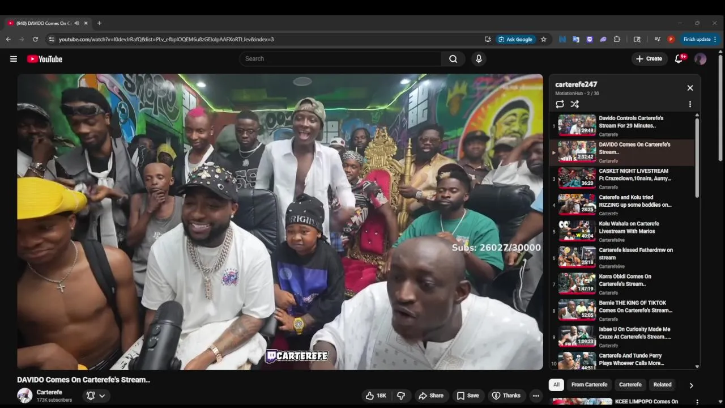
Task: Click the install app icon in address bar
Action: (x=488, y=39)
